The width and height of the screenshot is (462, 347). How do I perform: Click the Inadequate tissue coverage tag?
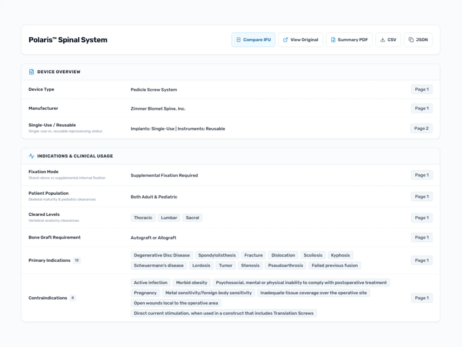314,293
